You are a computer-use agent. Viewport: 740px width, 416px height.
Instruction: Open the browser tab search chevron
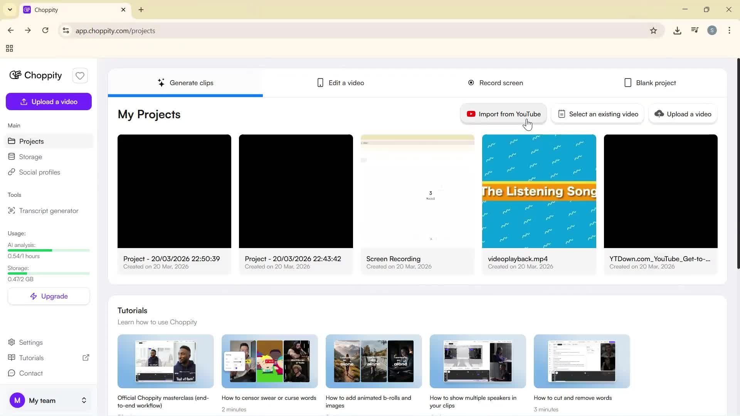click(x=10, y=9)
